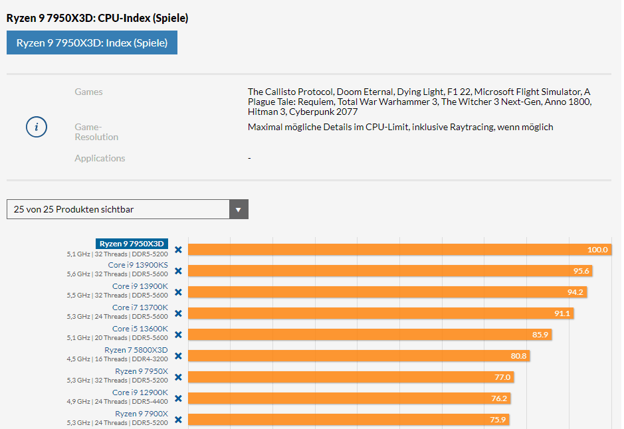
Task: Select the Ryzen 9 7950X3D: Index (Spiele) tab
Action: coord(92,43)
